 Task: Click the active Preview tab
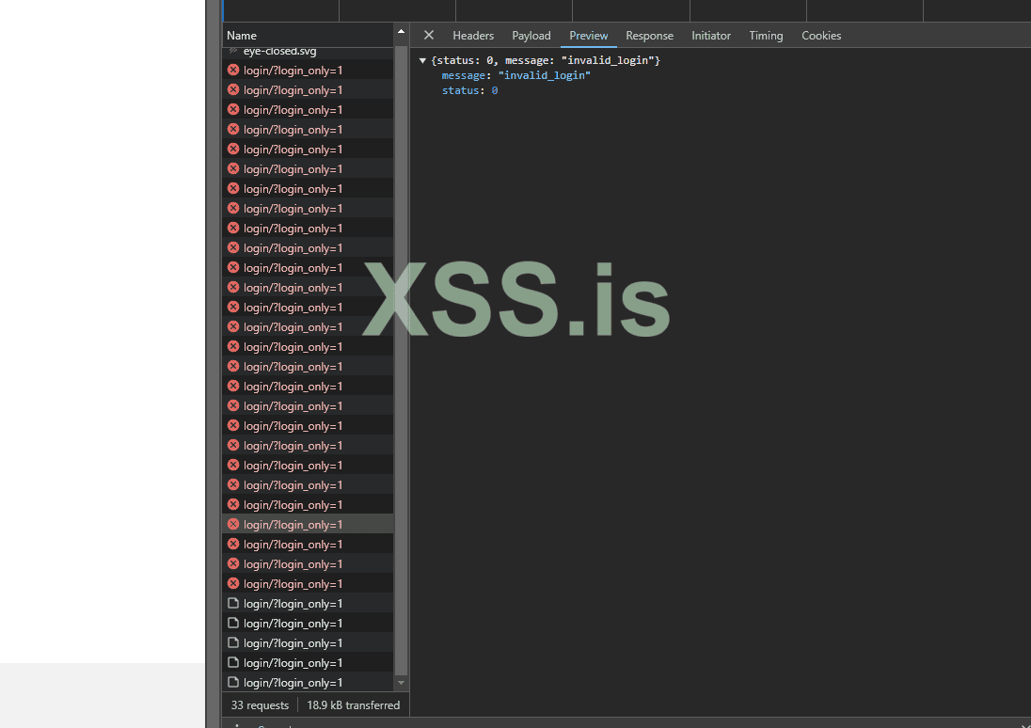point(589,36)
